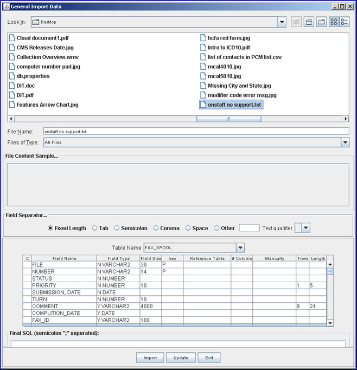
Task: Open the Text qualifier dropdown
Action: point(306,228)
